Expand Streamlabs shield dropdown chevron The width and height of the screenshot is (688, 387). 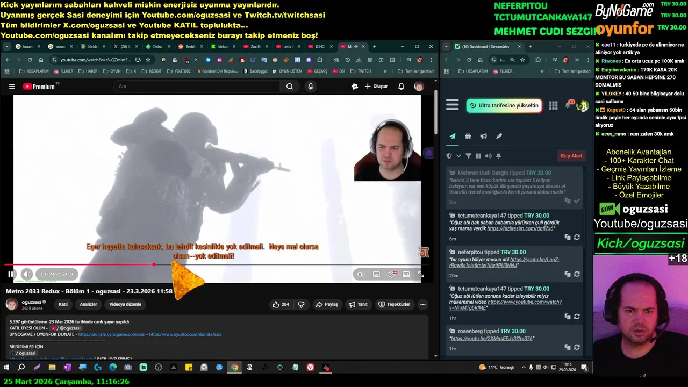[458, 156]
